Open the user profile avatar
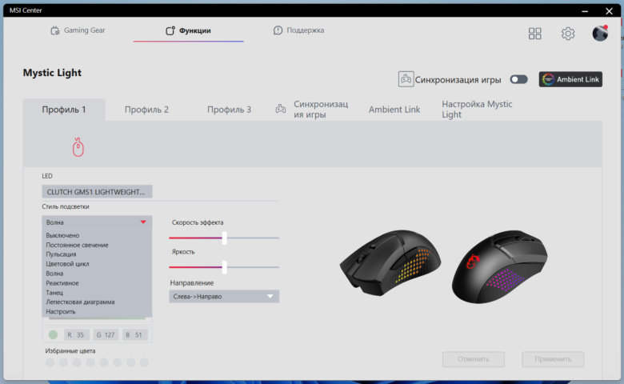This screenshot has width=624, height=384. point(600,33)
